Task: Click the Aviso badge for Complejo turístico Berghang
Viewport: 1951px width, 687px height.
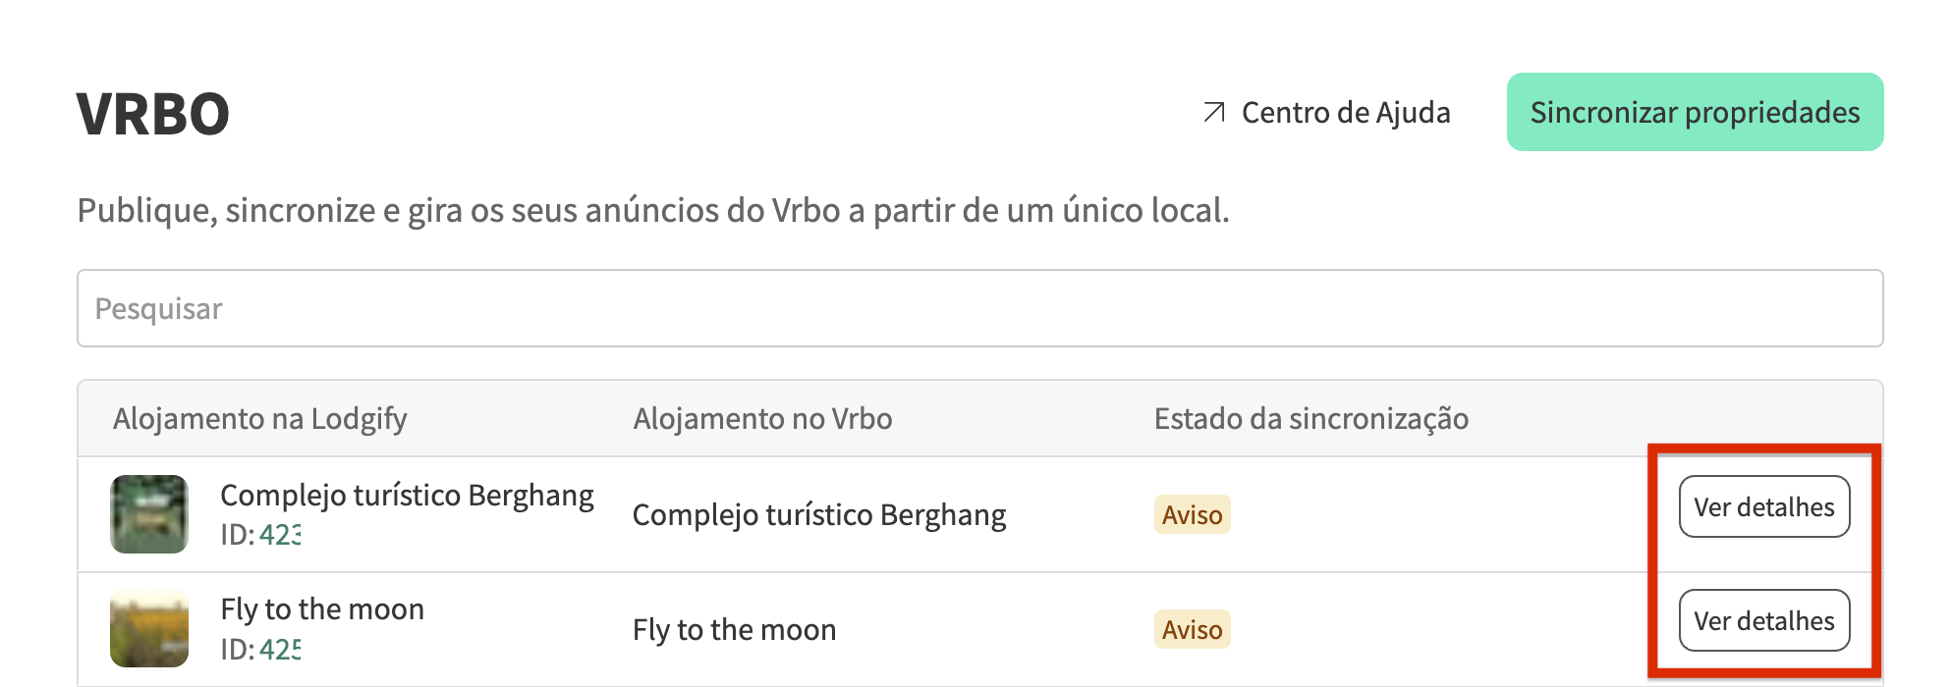Action: pos(1192,515)
